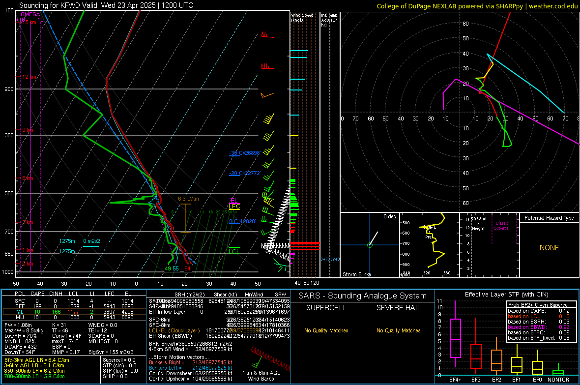Click the 'SR Wind v. Height' label

[x=479, y=224]
